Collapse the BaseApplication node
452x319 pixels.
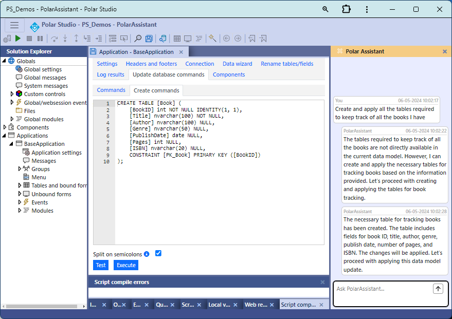[11, 144]
